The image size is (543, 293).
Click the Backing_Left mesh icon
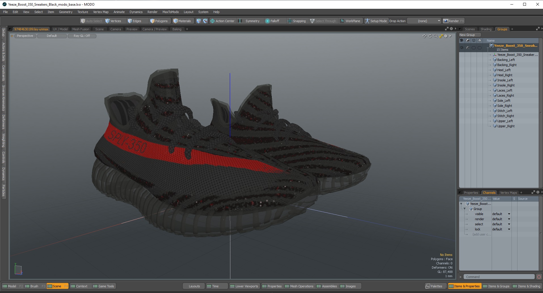(495, 60)
